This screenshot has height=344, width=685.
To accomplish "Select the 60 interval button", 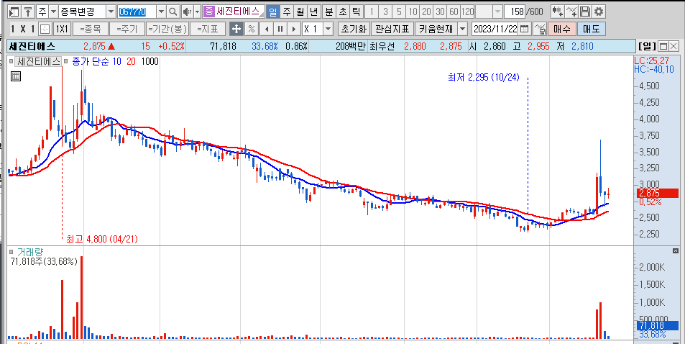I will click(454, 12).
